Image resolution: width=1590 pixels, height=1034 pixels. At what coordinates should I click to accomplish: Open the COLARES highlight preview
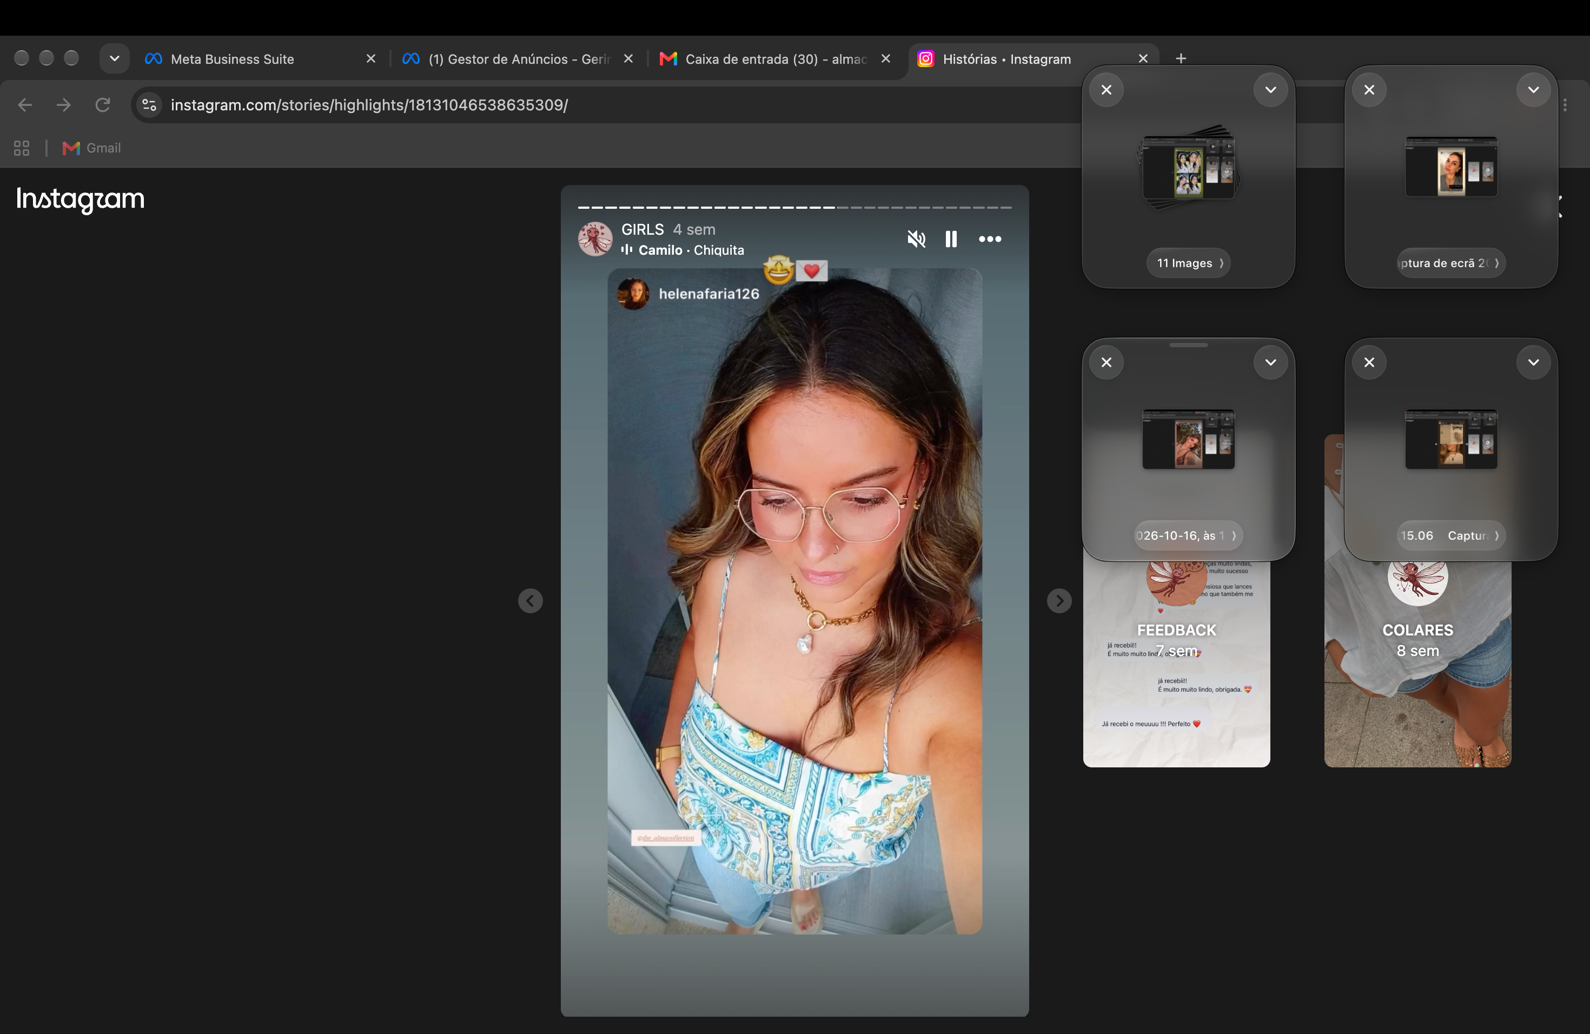(x=1417, y=665)
